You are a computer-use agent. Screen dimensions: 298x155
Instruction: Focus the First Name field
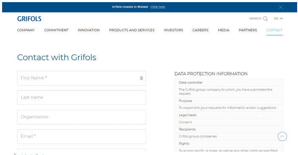[x=82, y=78]
